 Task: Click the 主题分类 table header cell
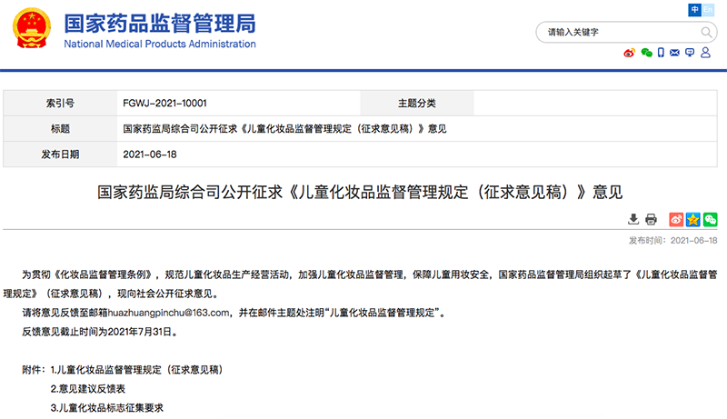pyautogui.click(x=417, y=104)
